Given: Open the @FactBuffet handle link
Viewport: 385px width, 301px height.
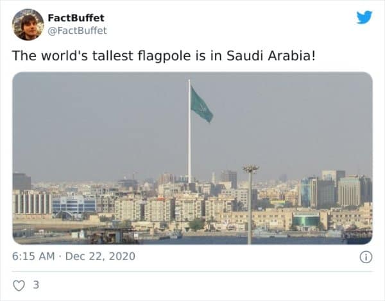Looking at the screenshot, I should 77,30.
